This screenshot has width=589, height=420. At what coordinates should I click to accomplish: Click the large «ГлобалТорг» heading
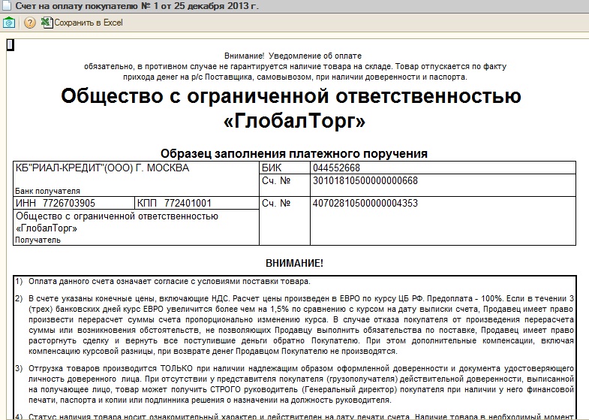pyautogui.click(x=294, y=121)
